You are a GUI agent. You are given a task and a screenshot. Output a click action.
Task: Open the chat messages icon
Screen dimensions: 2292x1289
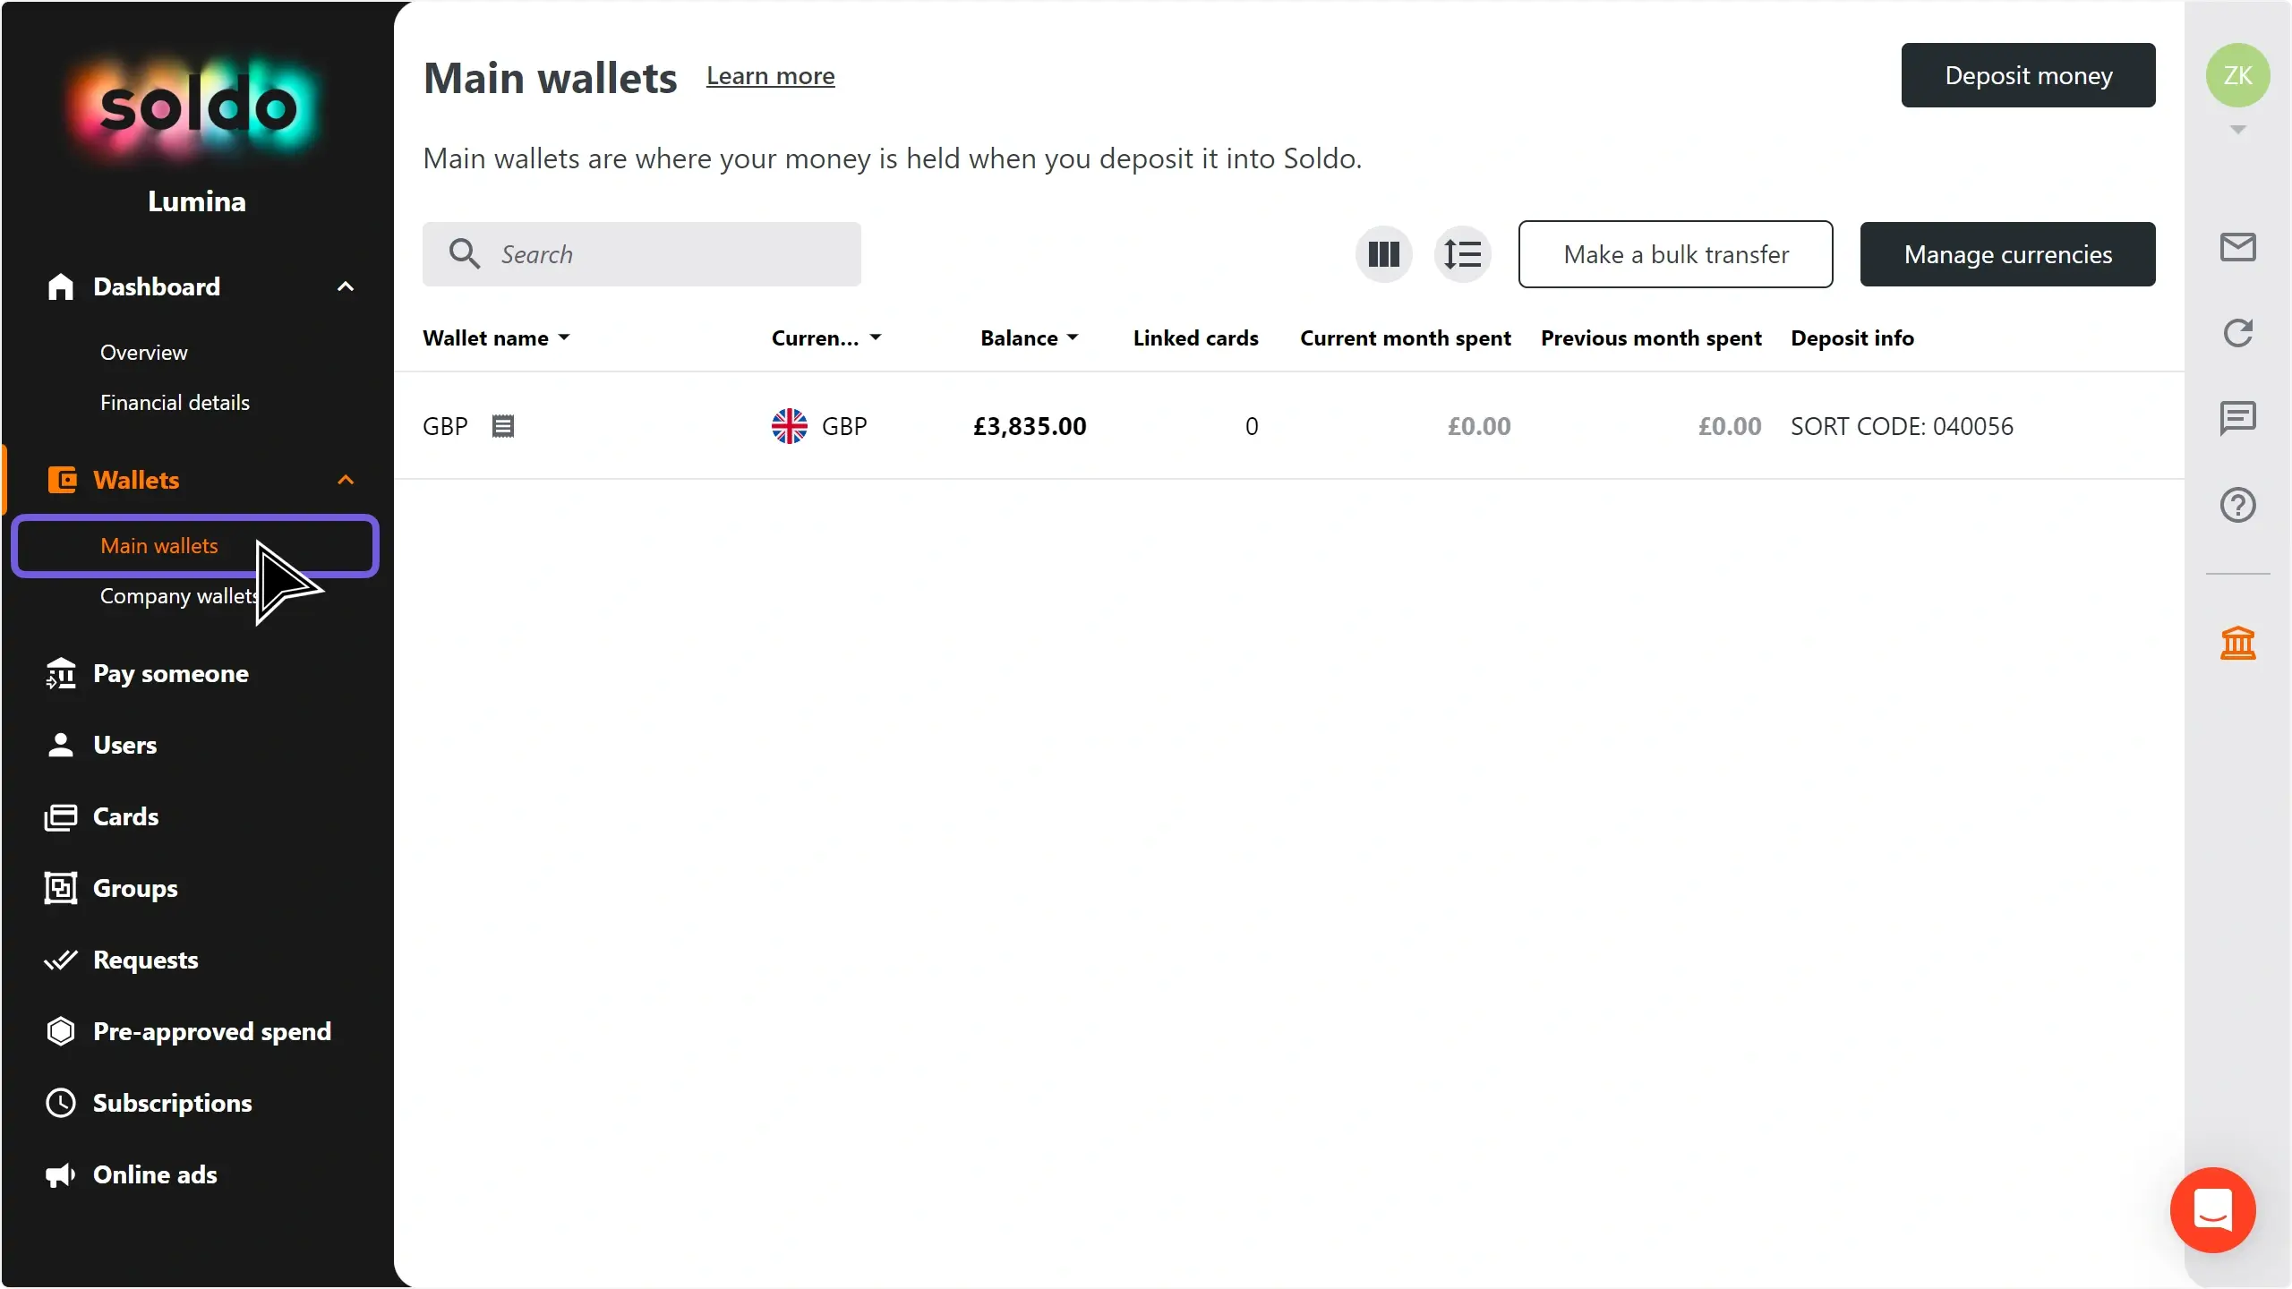(2237, 418)
